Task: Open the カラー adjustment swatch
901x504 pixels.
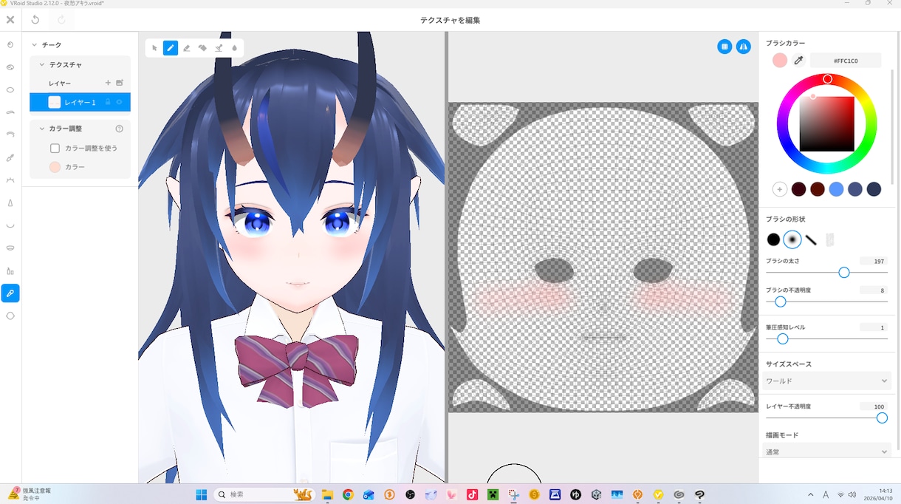Action: 55,167
